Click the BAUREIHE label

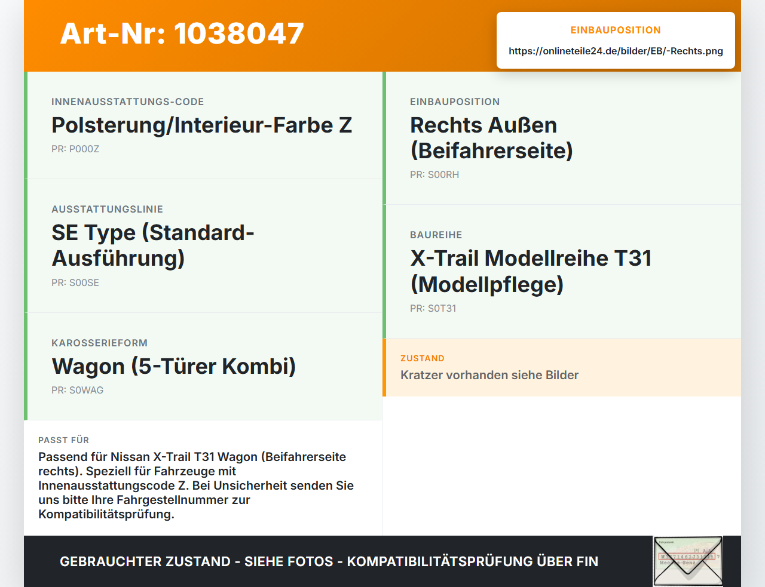pos(436,235)
